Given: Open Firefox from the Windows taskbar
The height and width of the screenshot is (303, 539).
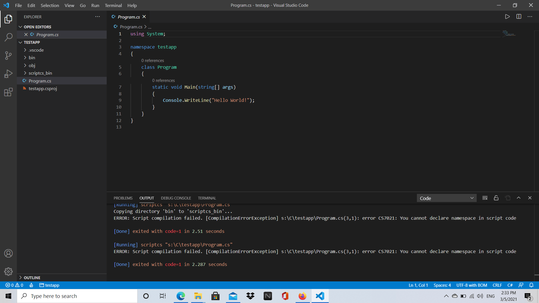Looking at the screenshot, I should (302, 296).
